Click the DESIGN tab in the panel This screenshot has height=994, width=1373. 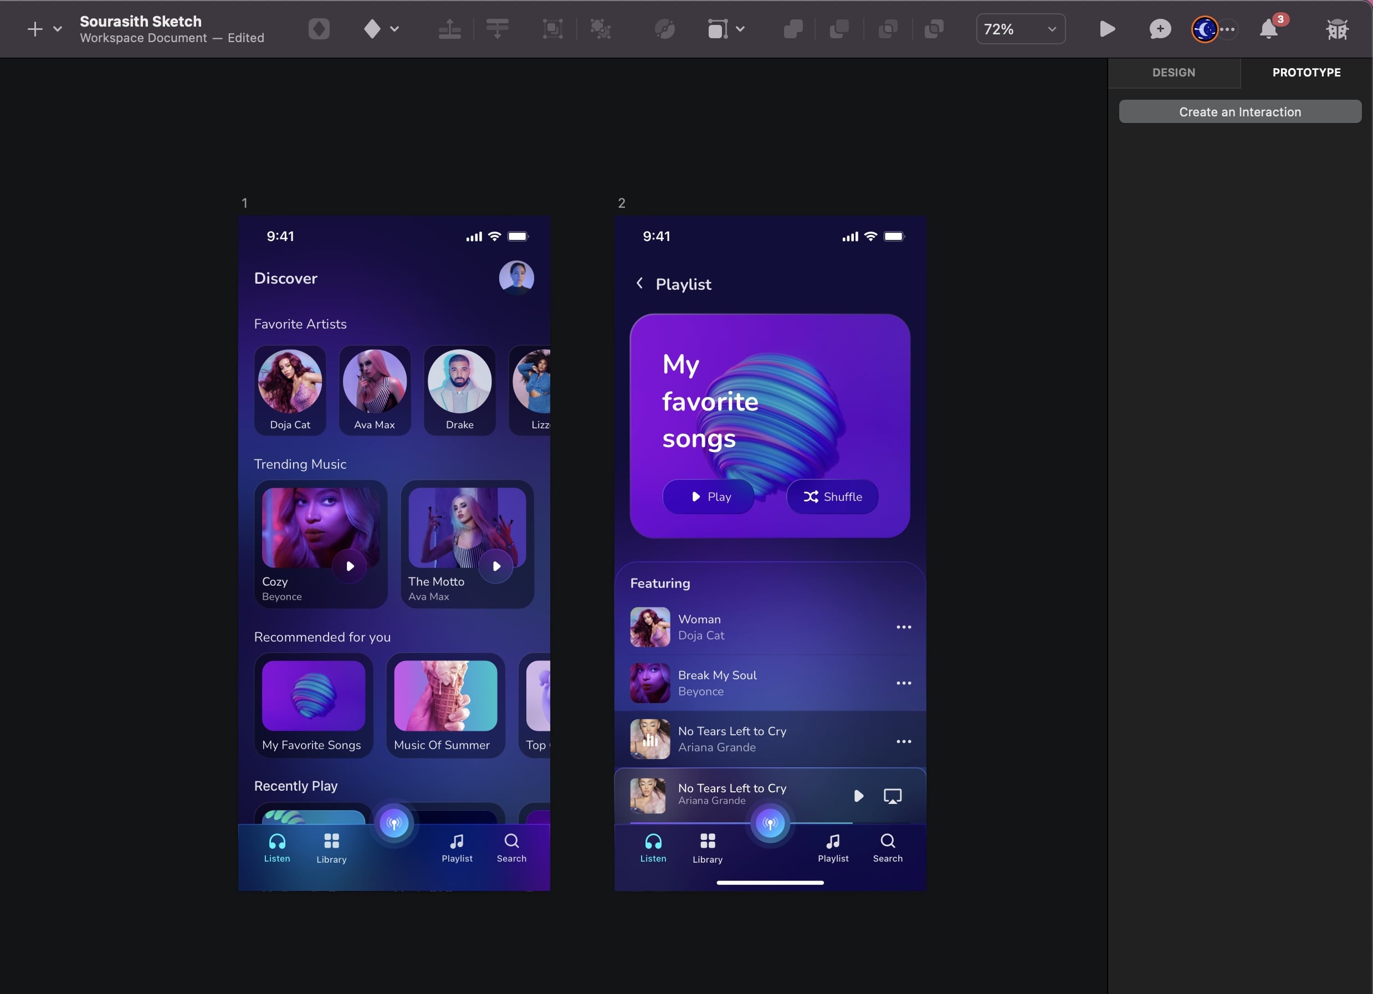(1172, 71)
